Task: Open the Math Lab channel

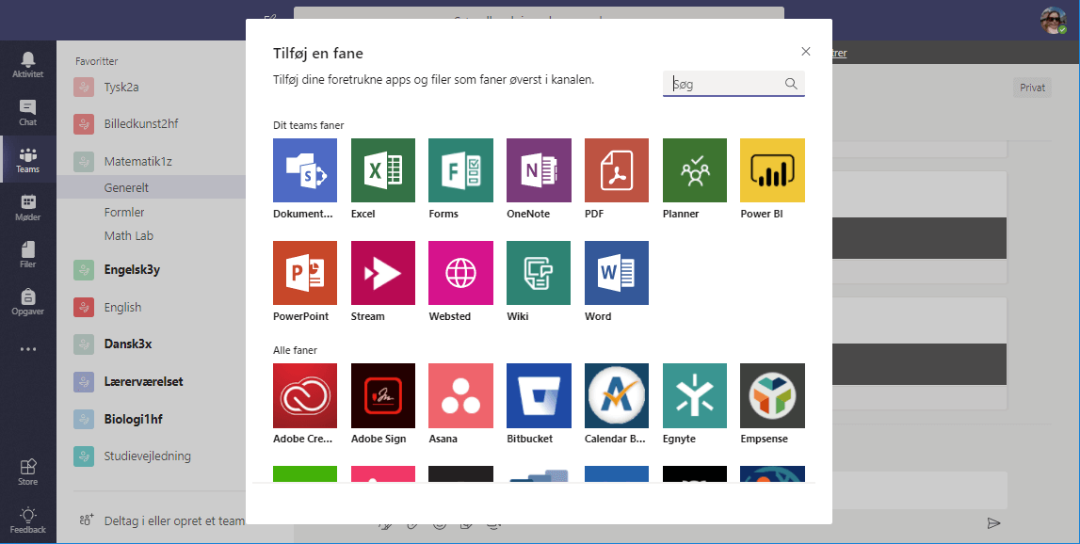Action: (129, 235)
